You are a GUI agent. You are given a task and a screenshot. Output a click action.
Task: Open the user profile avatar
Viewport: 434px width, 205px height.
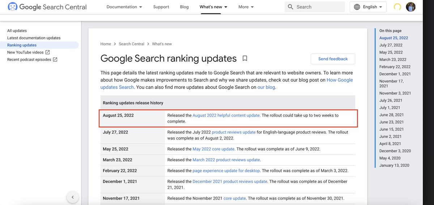410,7
